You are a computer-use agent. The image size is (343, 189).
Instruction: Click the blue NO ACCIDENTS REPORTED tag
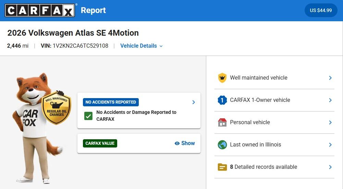pyautogui.click(x=111, y=102)
